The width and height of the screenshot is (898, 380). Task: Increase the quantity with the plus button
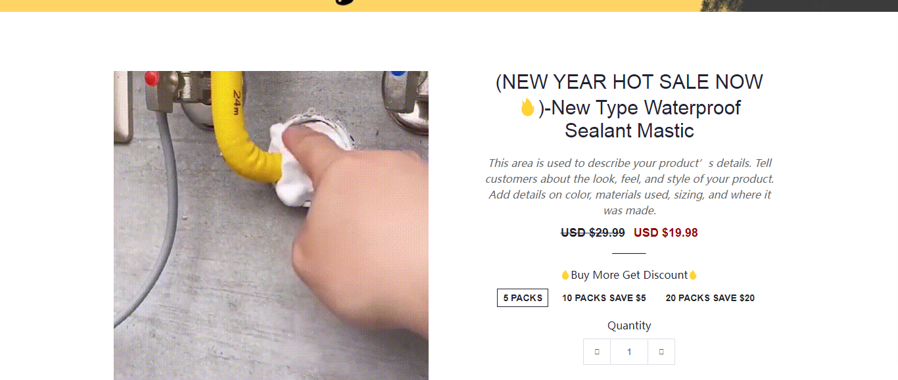point(661,352)
